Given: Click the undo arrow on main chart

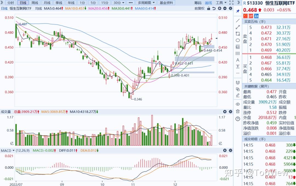Looking at the screenshot, I should pos(214,8).
